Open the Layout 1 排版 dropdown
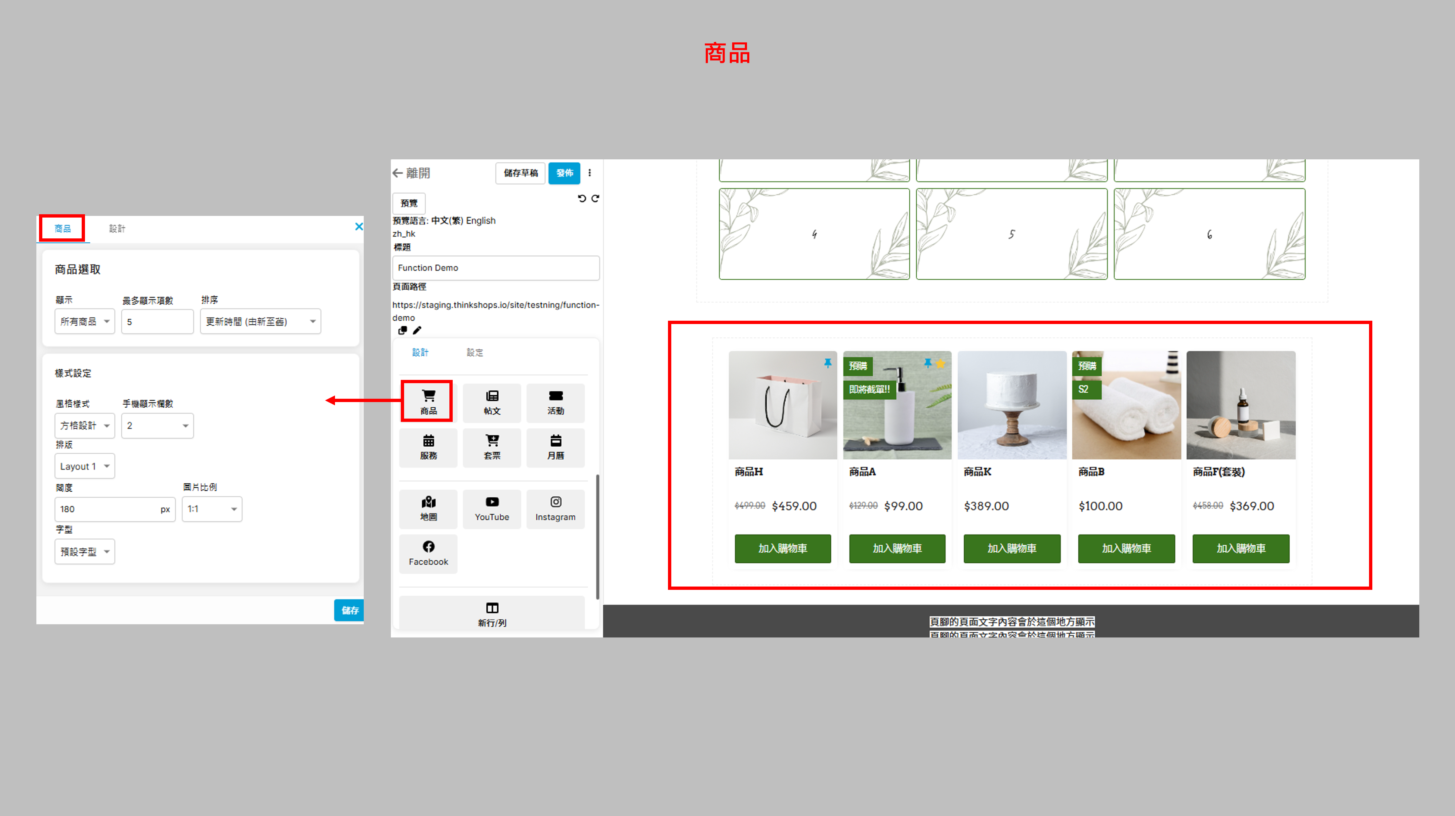Image resolution: width=1455 pixels, height=816 pixels. coord(85,467)
